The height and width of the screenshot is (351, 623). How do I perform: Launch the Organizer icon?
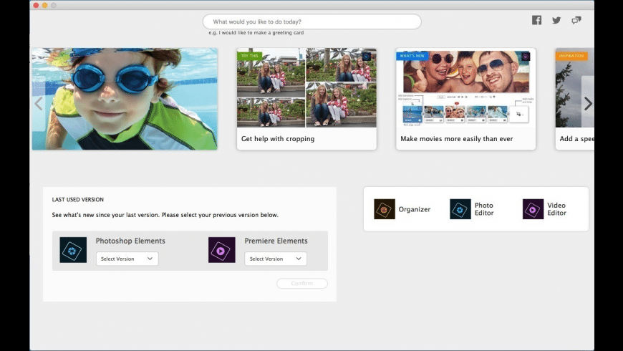click(x=385, y=209)
